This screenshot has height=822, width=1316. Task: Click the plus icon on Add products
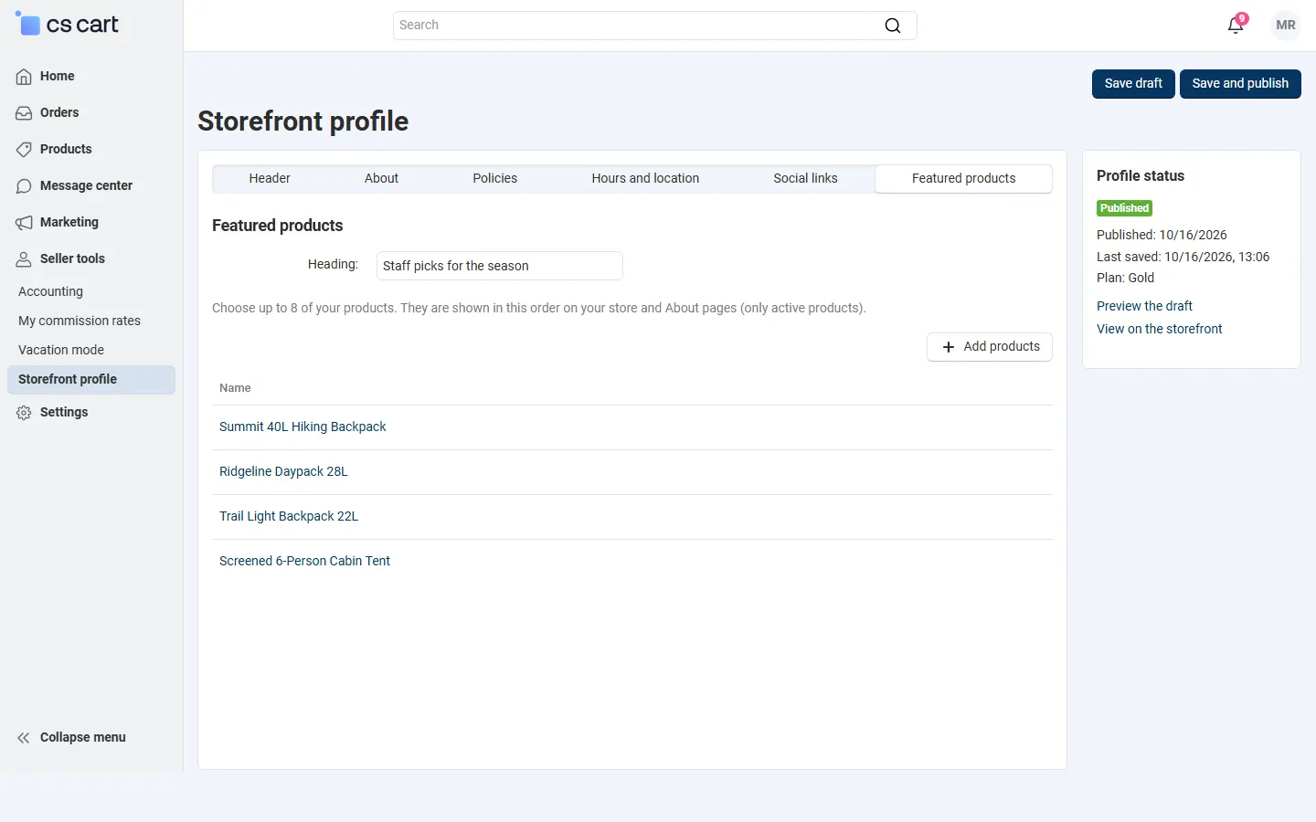[x=949, y=347]
